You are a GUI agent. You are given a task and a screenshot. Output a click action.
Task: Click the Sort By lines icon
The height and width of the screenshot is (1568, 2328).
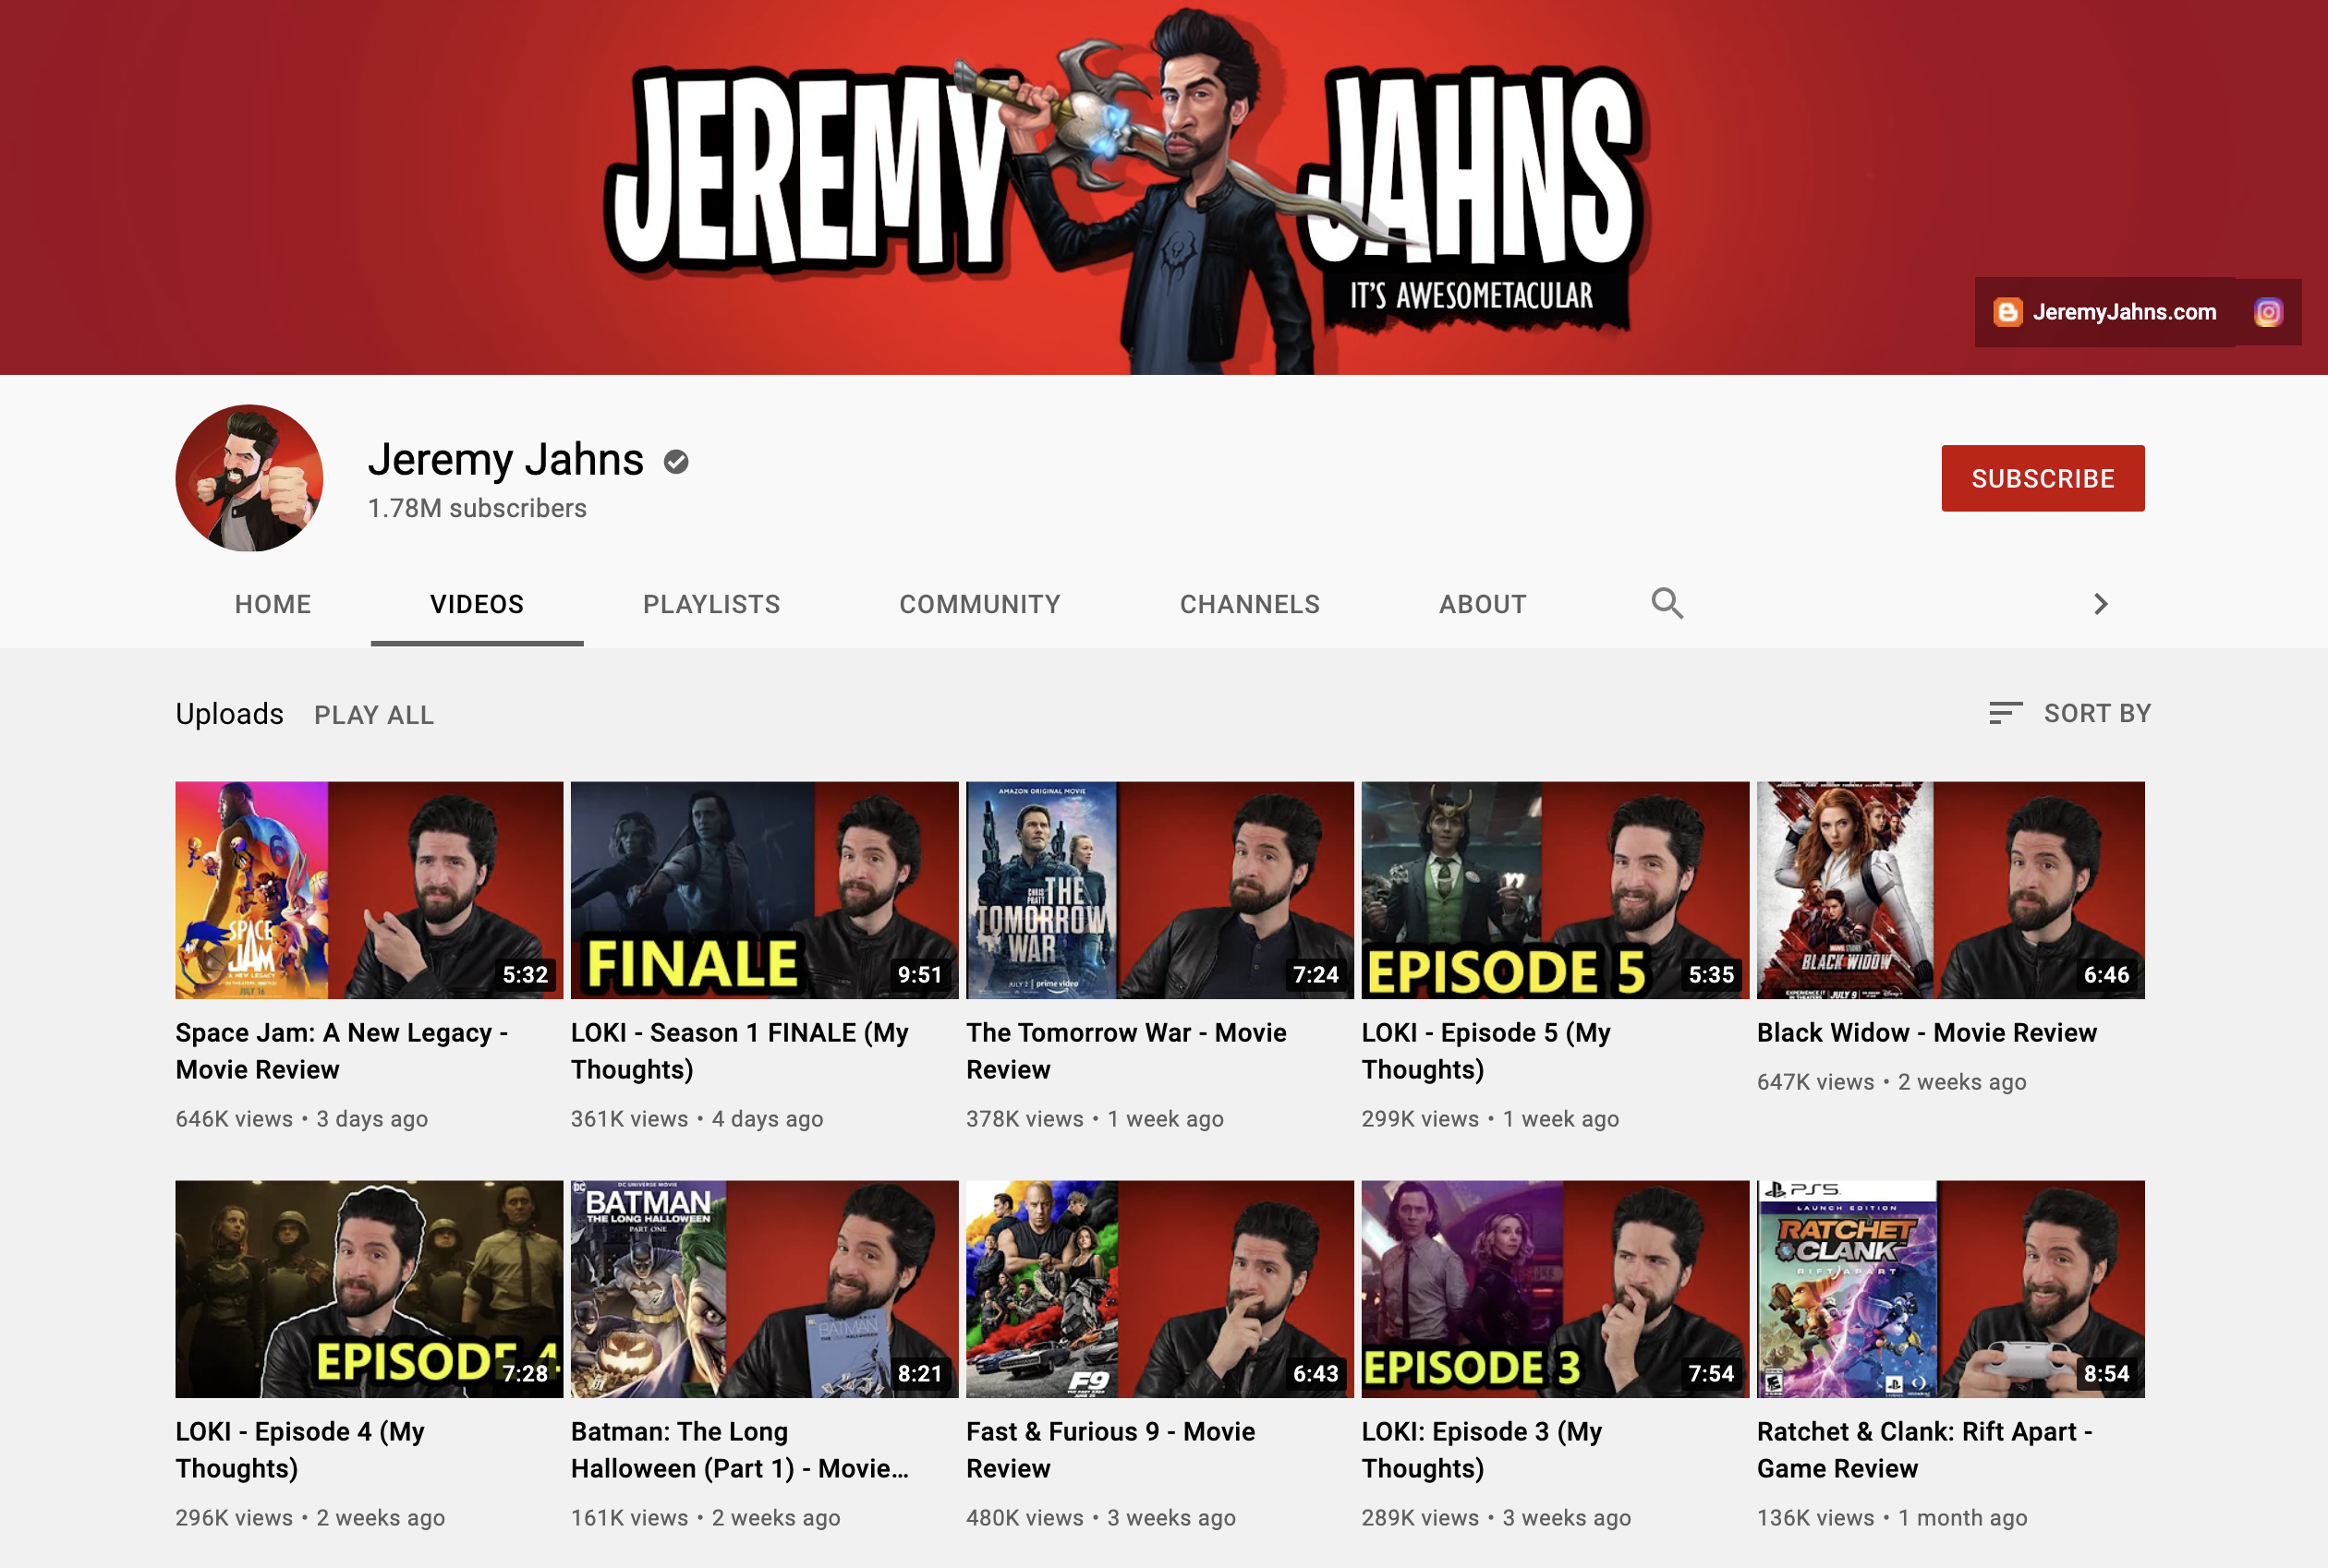click(2005, 713)
